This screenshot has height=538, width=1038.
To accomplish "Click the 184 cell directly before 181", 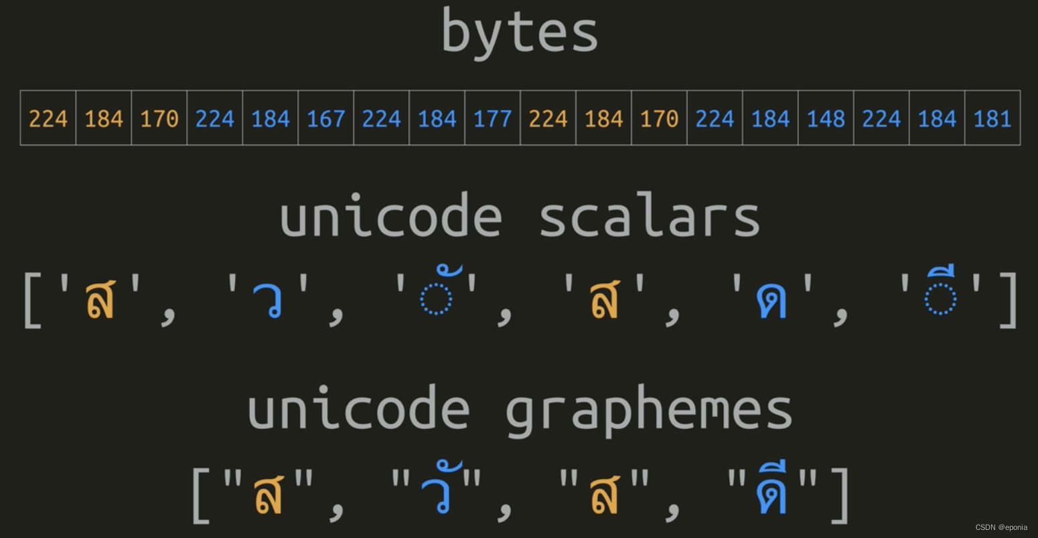I will [x=938, y=118].
